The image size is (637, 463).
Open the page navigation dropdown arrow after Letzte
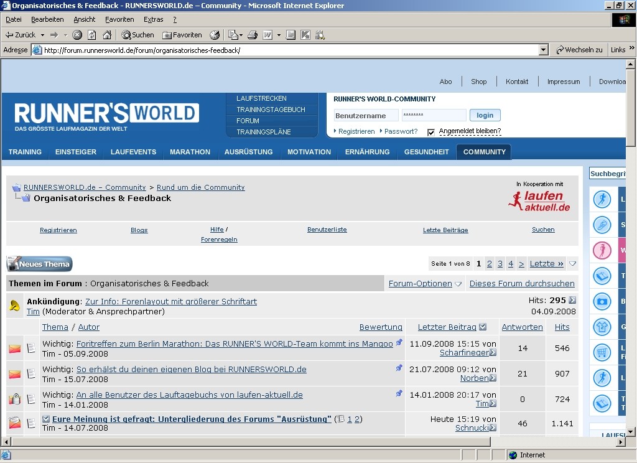(x=573, y=264)
